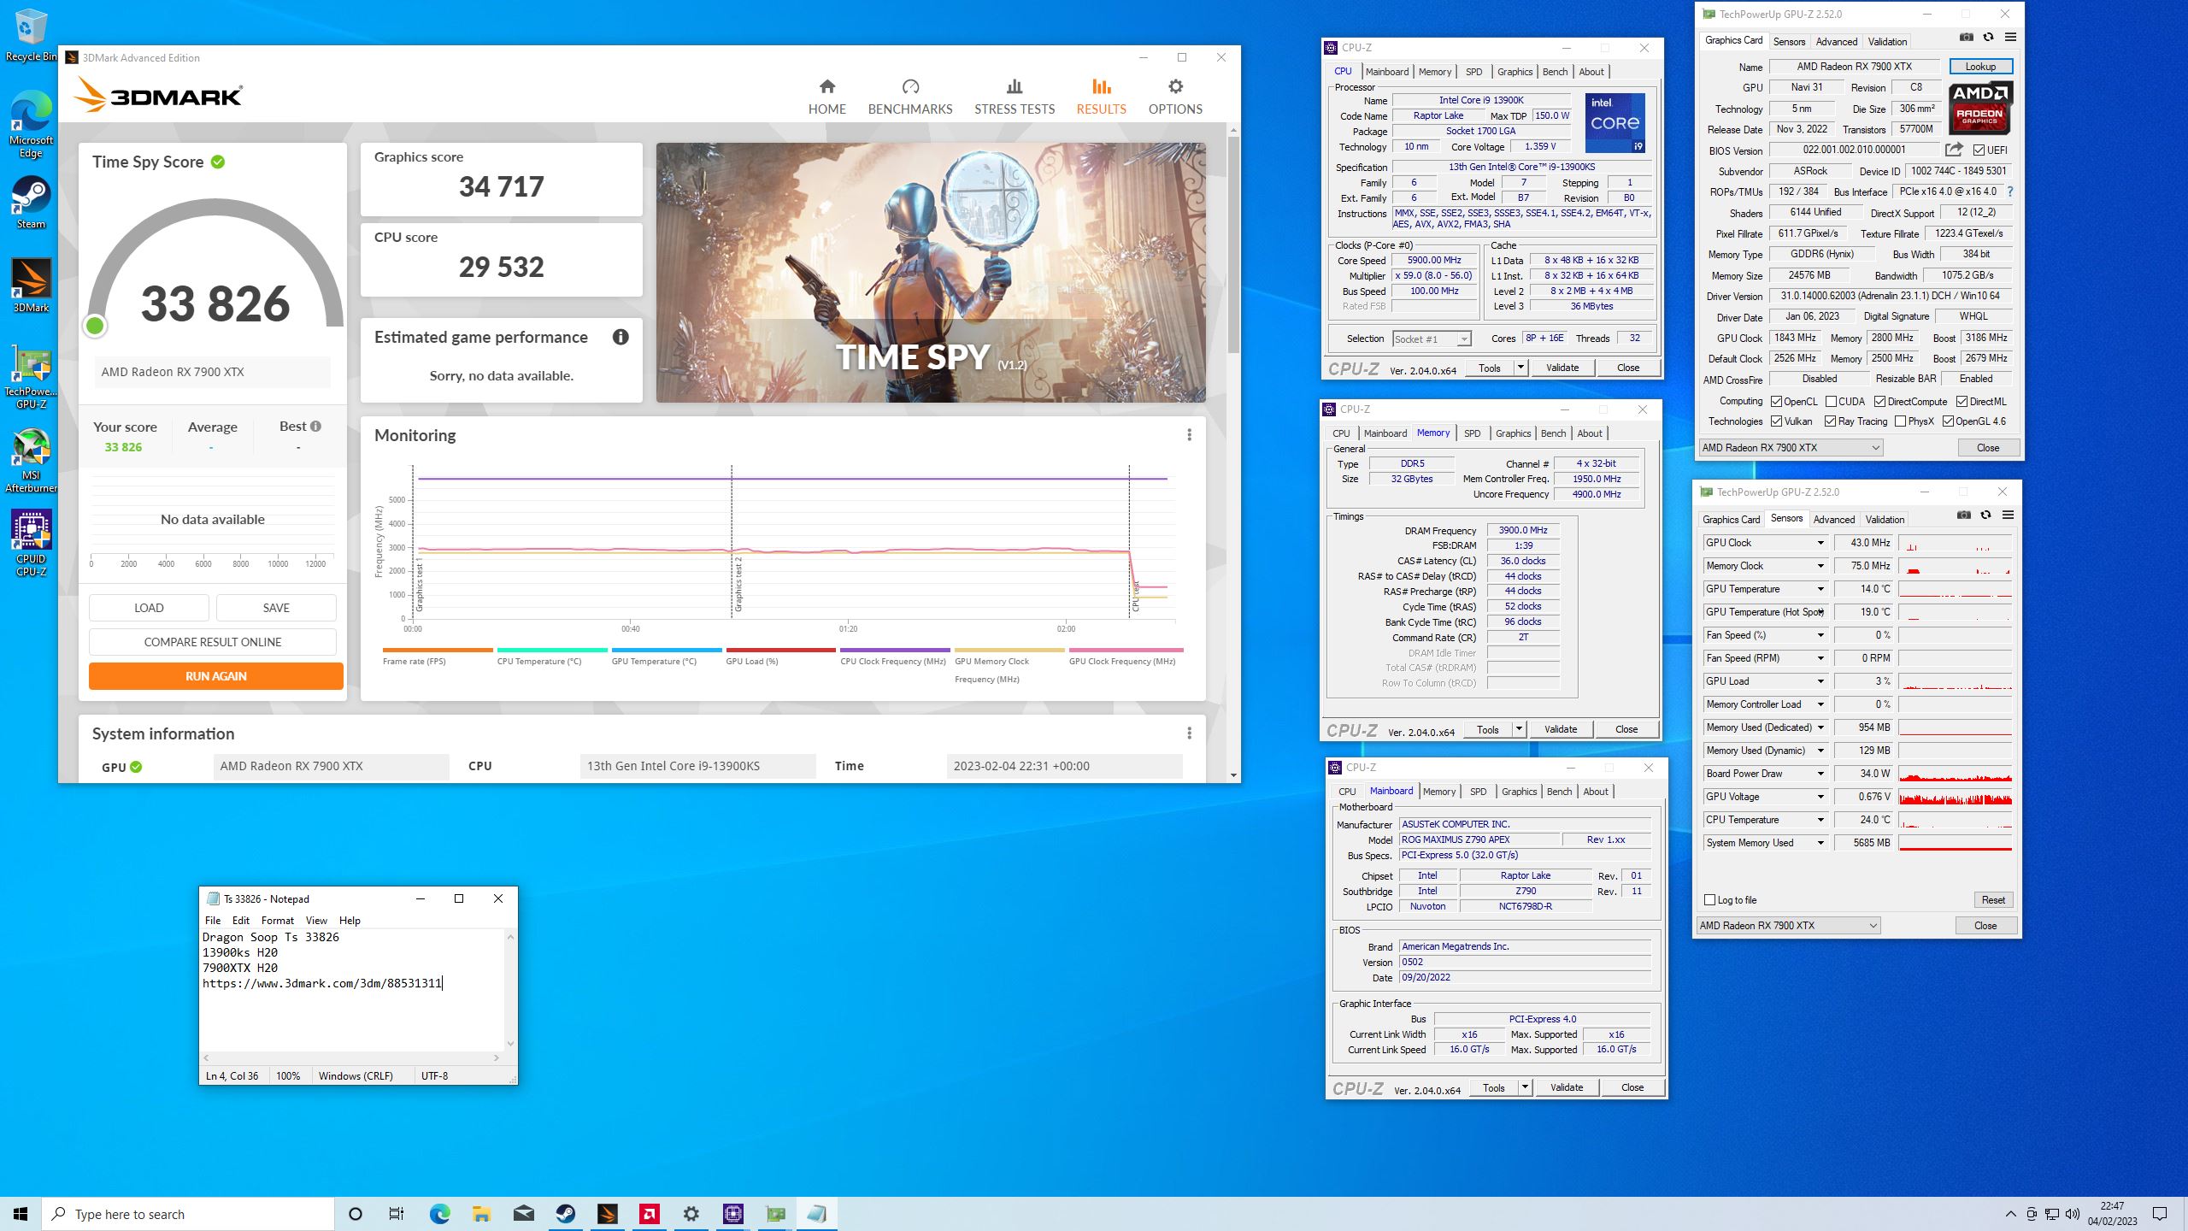The width and height of the screenshot is (2188, 1231).
Task: Click BIOS share/export icon in GPU-Z
Action: (x=1954, y=150)
